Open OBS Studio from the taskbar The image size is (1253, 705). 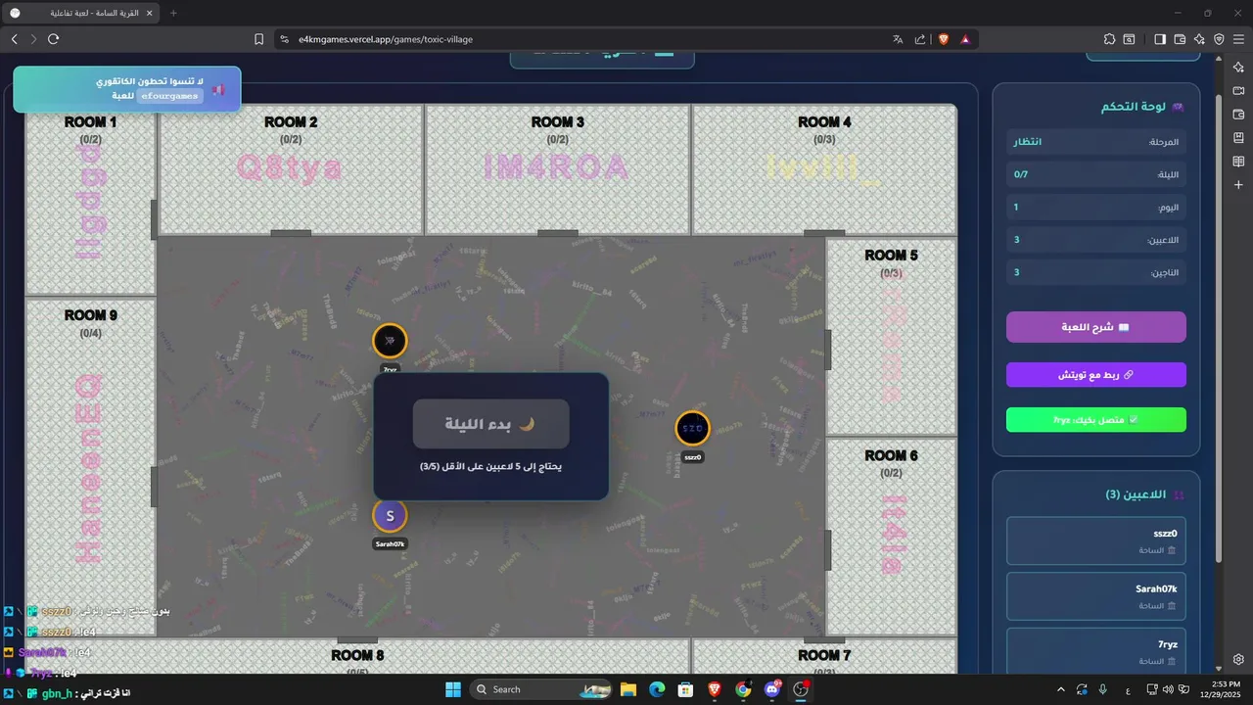801,689
